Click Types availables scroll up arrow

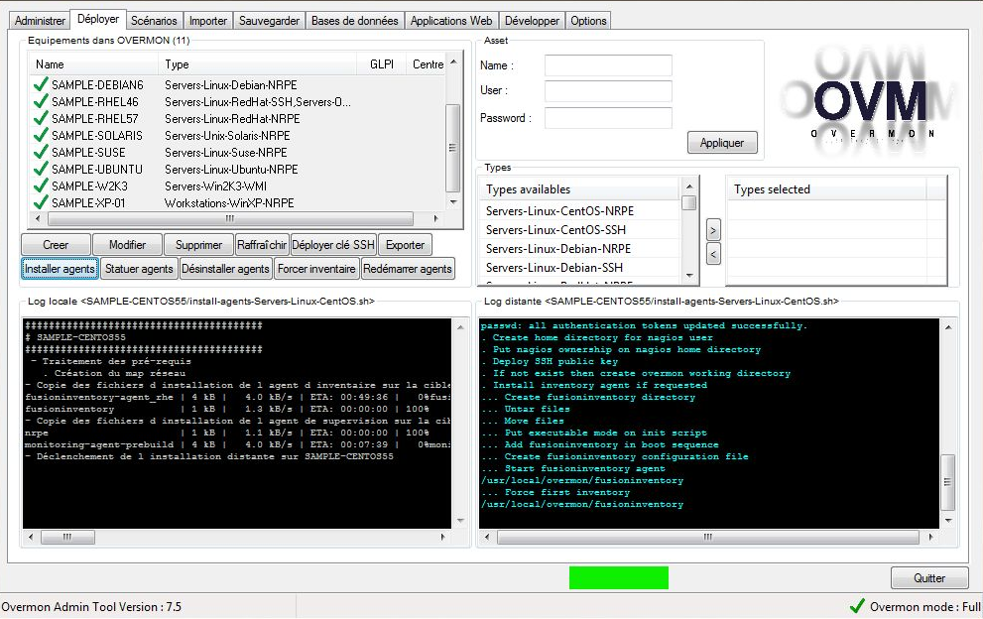coord(689,186)
